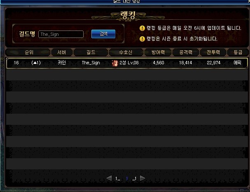Focus the 길드명 guild name input field
This screenshot has width=250, height=192.
[61, 34]
